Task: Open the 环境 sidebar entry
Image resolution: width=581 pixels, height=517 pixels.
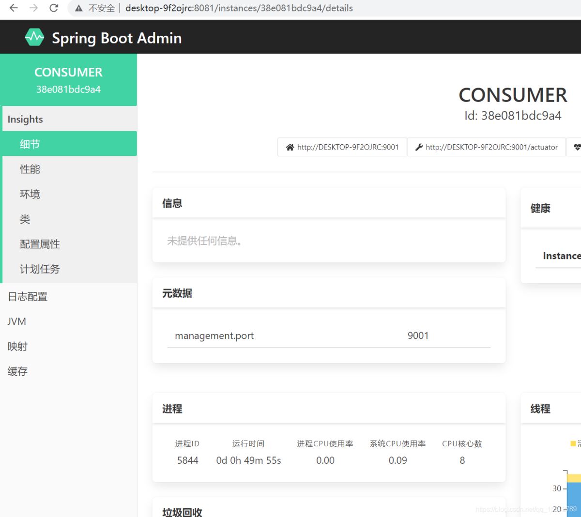Action: tap(30, 194)
